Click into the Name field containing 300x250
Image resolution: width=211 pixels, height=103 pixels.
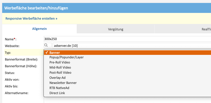[128, 39]
